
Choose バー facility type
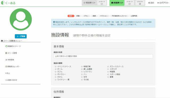(82, 74)
